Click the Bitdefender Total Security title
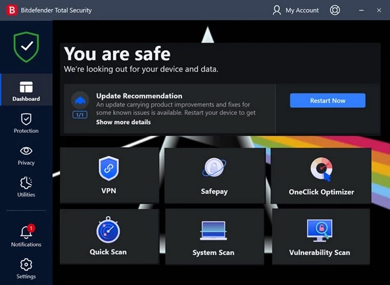The height and width of the screenshot is (285, 390). pos(57,10)
